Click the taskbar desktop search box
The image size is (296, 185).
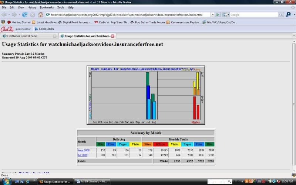219,181
